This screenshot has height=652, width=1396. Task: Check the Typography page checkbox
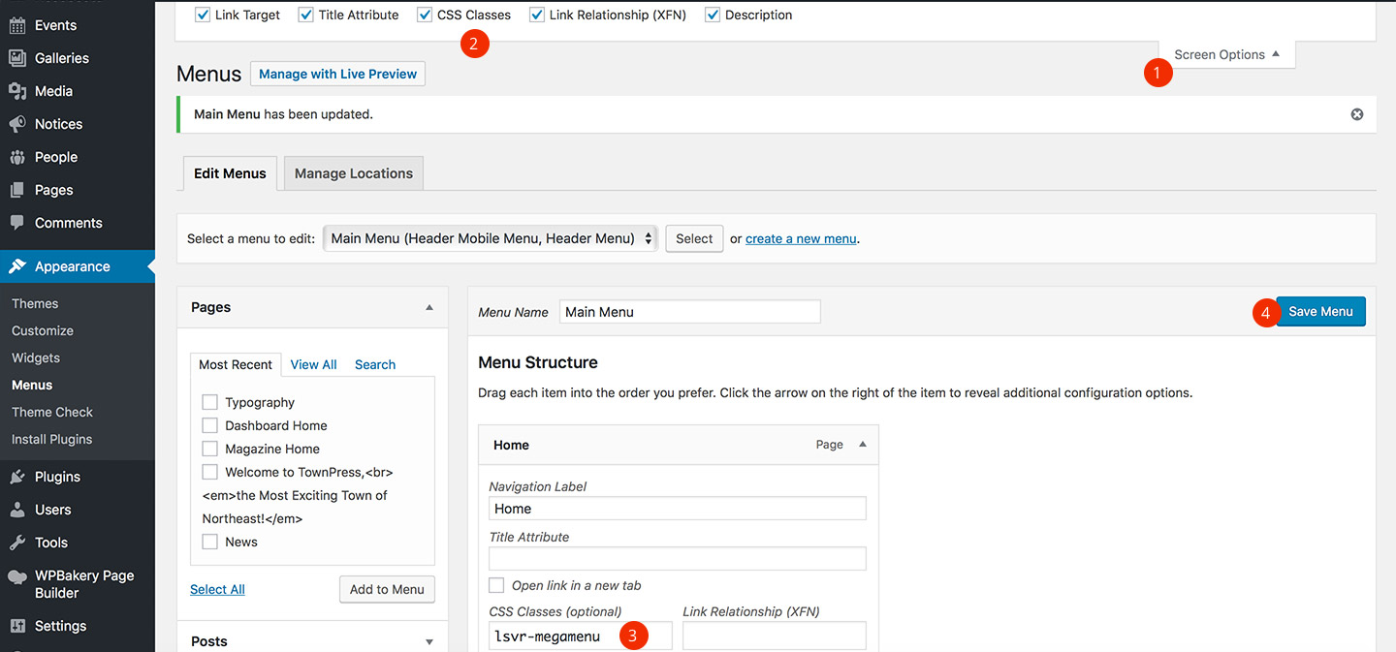[209, 402]
